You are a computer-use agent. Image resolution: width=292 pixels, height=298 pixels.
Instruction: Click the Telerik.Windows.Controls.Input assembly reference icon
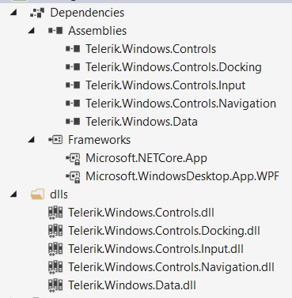[73, 85]
